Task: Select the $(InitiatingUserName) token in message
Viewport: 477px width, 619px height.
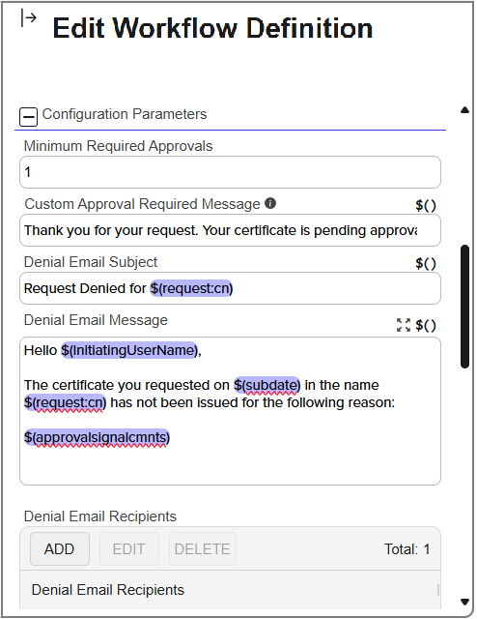Action: pos(129,350)
